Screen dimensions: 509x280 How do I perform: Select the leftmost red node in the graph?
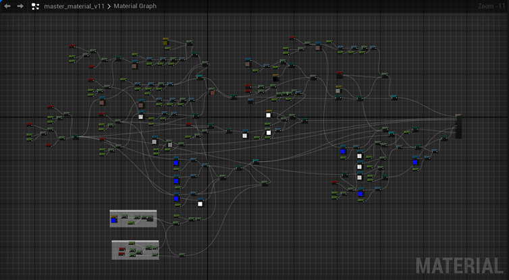click(x=30, y=125)
